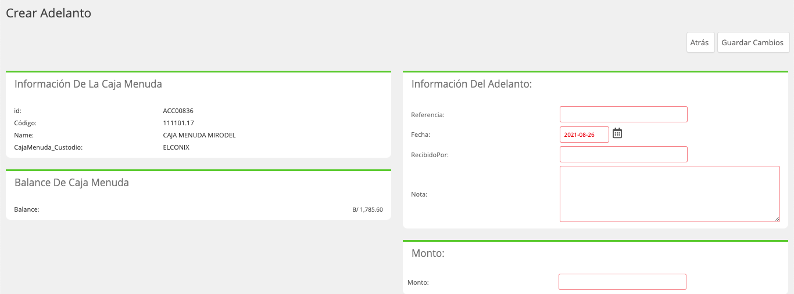Focus the Referencia input field
The image size is (794, 294).
tap(624, 114)
